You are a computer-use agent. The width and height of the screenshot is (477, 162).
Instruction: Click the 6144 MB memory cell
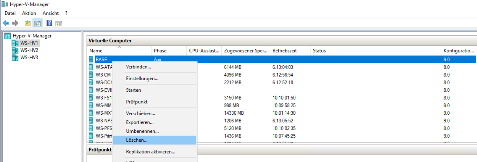pyautogui.click(x=233, y=67)
